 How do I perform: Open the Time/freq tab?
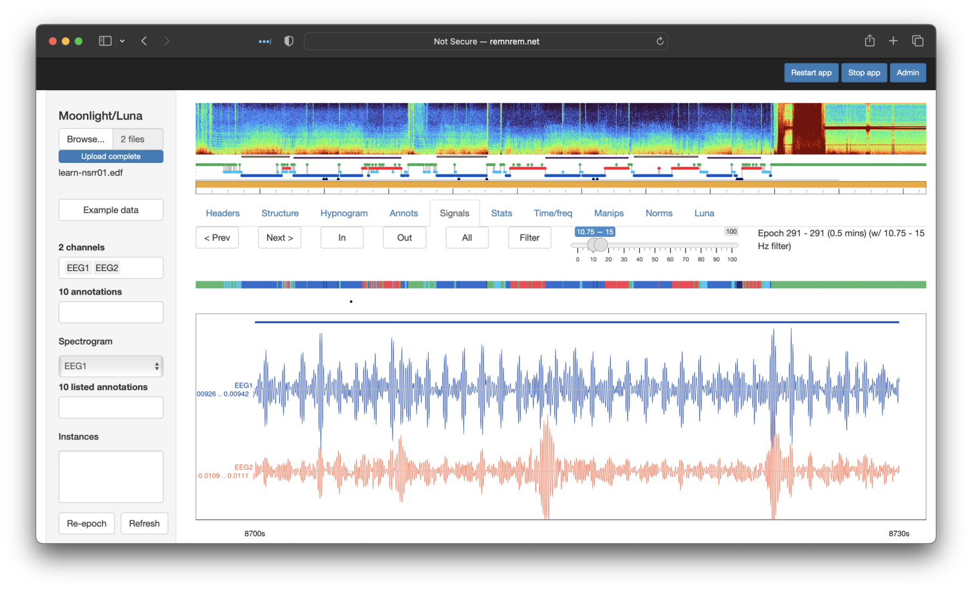coord(552,213)
